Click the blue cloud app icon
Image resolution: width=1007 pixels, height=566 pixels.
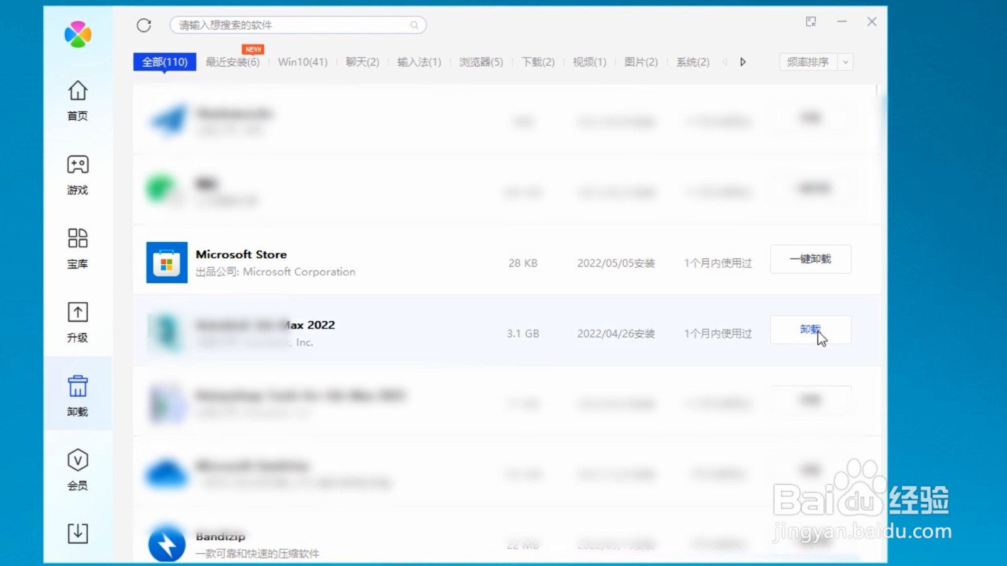pyautogui.click(x=167, y=474)
